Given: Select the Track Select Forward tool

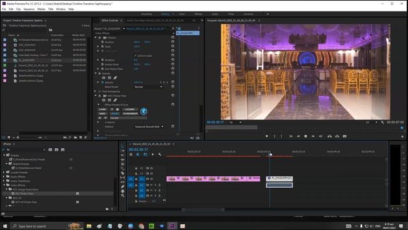Looking at the screenshot, I should [122, 151].
